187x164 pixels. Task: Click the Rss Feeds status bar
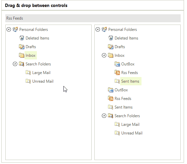coord(93,18)
